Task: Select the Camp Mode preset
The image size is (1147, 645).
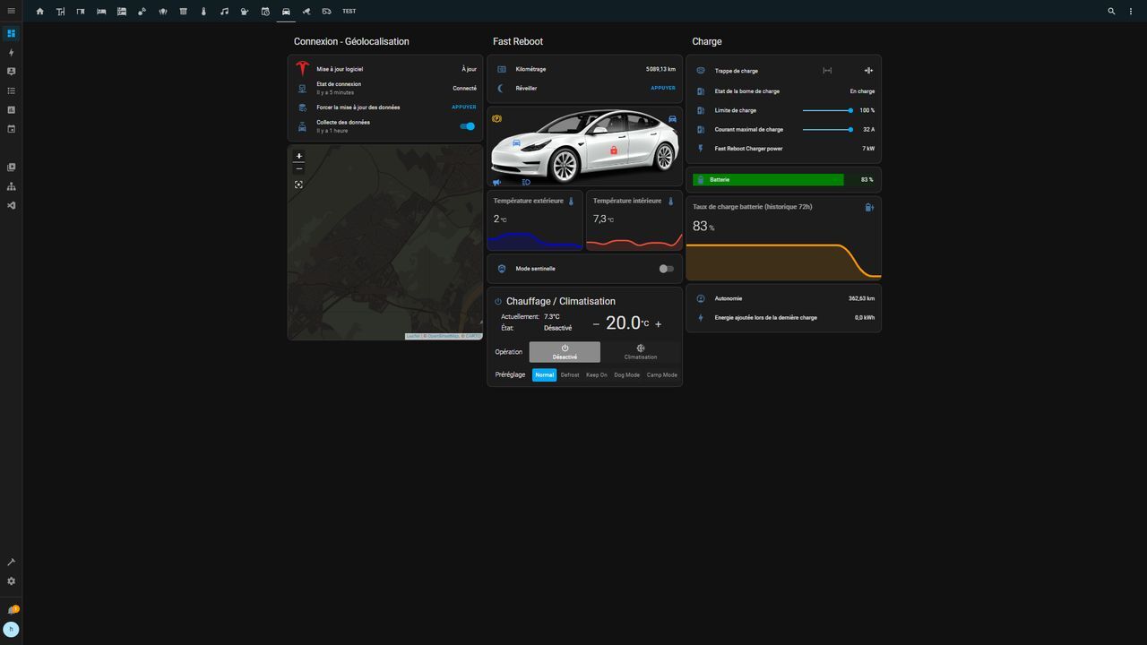Action: [x=661, y=375]
